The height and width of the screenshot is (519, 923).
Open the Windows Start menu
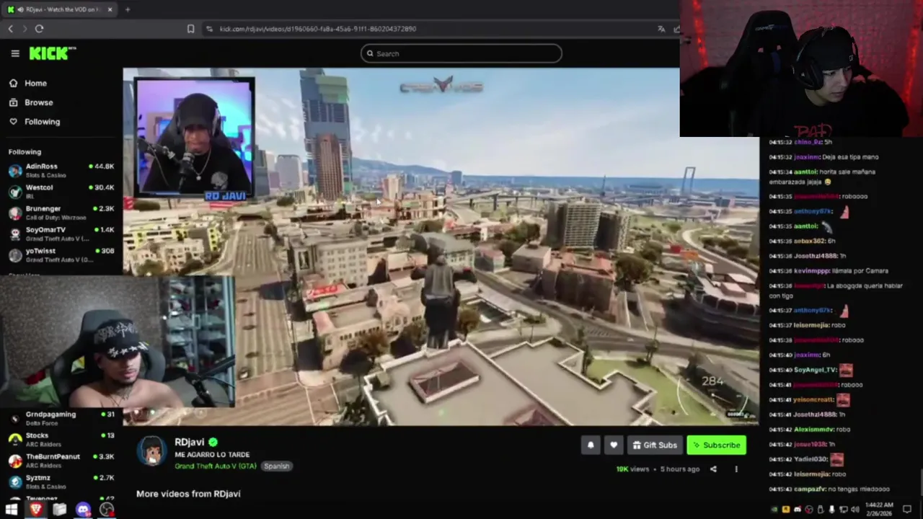12,510
